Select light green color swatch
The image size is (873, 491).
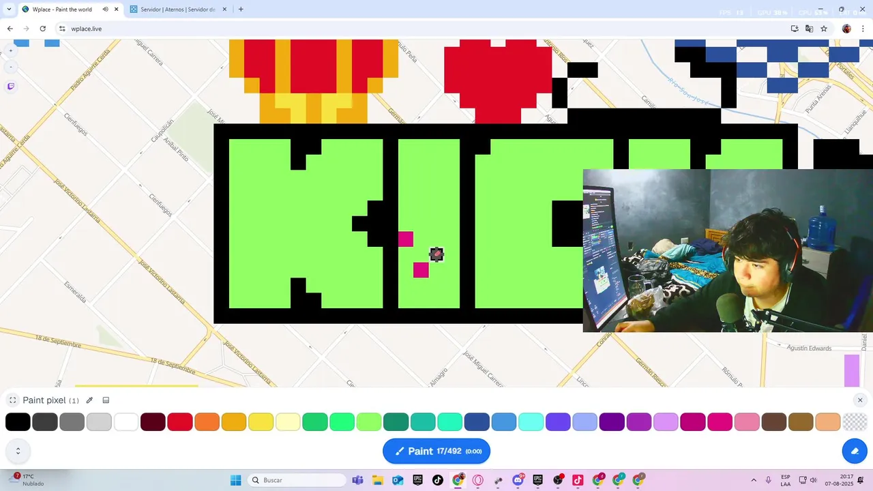point(369,422)
